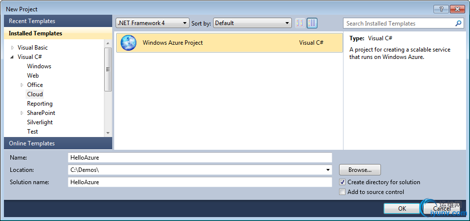Switch to medium icons view

coord(313,23)
